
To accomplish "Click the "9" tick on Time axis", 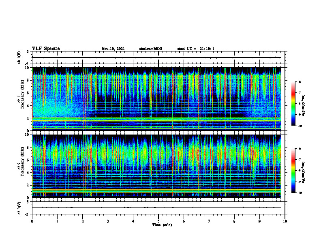I will click(259, 221).
